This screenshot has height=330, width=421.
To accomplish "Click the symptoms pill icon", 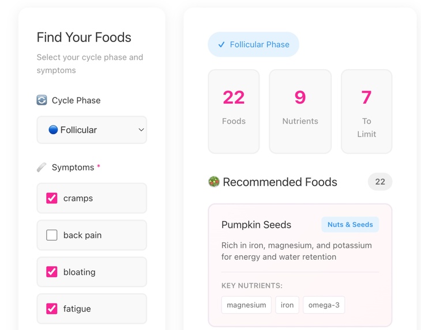I will click(42, 168).
